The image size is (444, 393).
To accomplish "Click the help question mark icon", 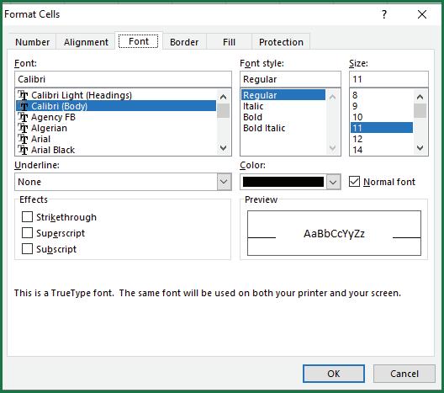I will pos(384,14).
